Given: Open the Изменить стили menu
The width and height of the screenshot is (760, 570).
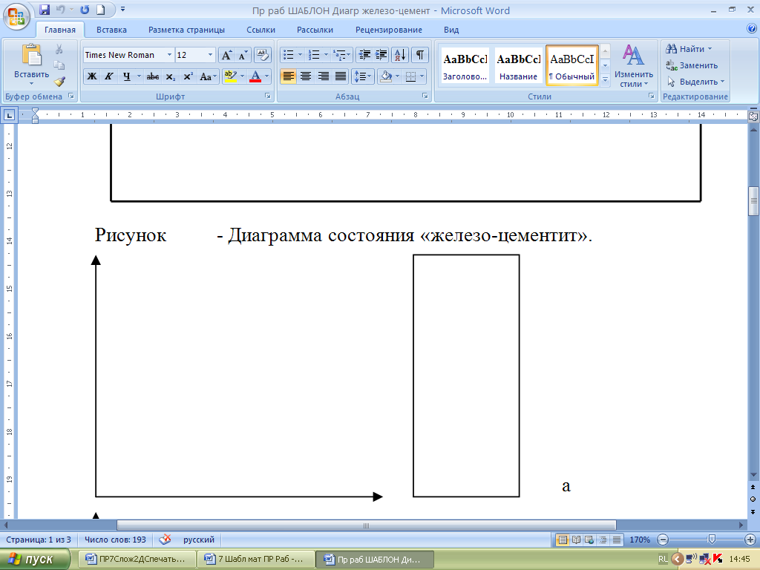Looking at the screenshot, I should pyautogui.click(x=634, y=66).
